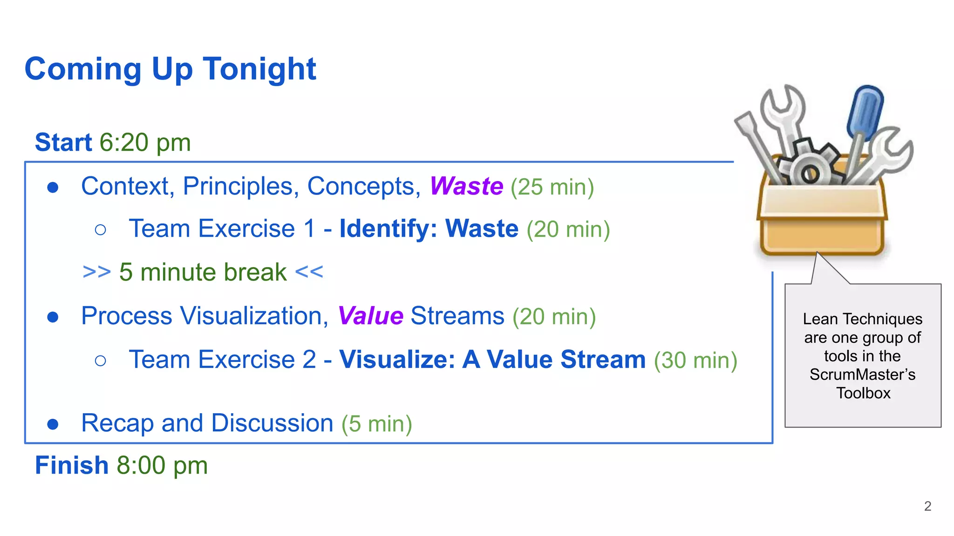The height and width of the screenshot is (536, 954).
Task: Click the slide number 2
Action: pyautogui.click(x=927, y=506)
